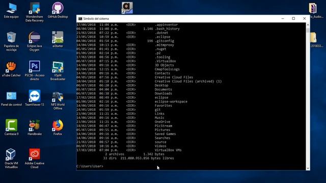This screenshot has width=326, height=183.
Task: Maximize the Símbolo del sistema window
Action: (293, 18)
